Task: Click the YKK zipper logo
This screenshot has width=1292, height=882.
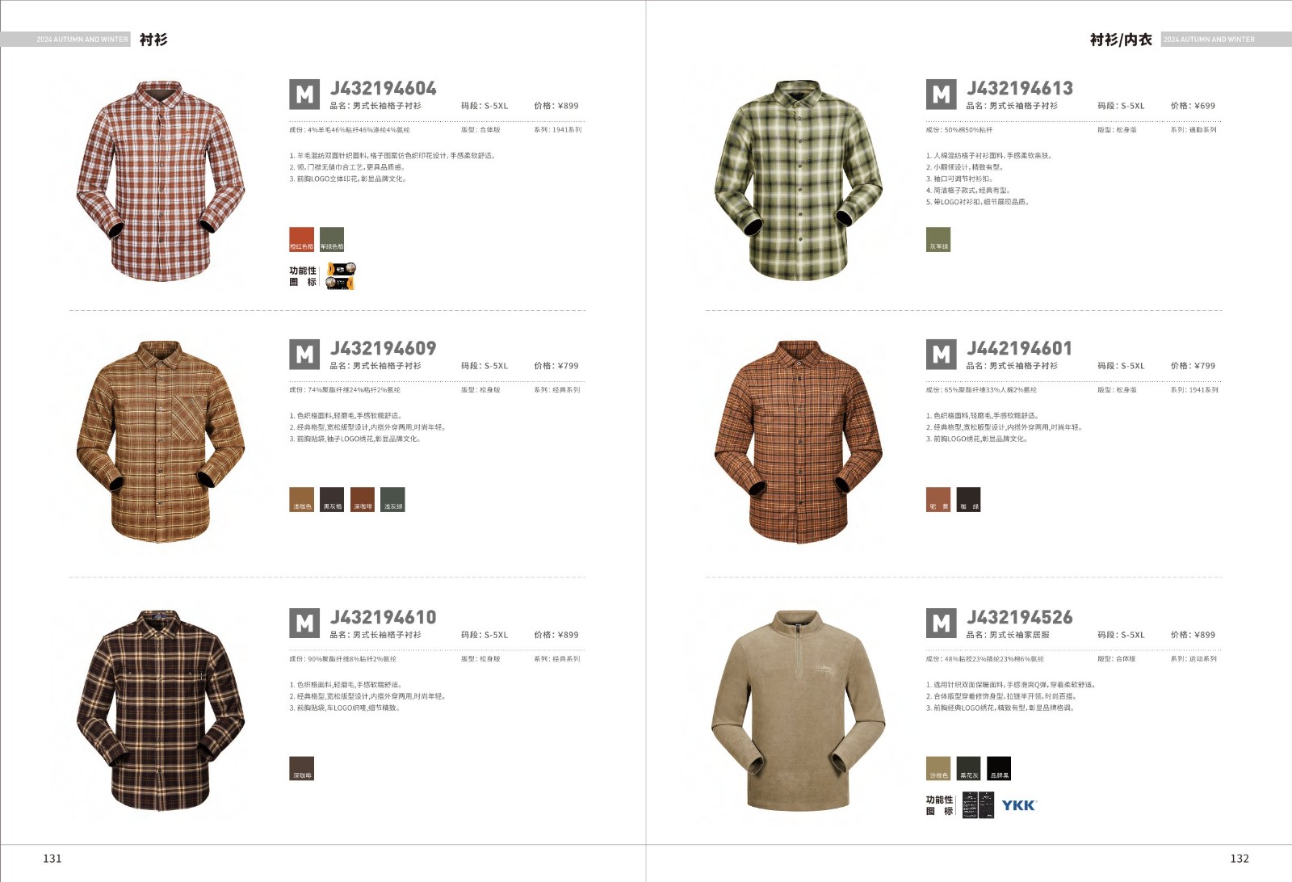Action: [1019, 805]
